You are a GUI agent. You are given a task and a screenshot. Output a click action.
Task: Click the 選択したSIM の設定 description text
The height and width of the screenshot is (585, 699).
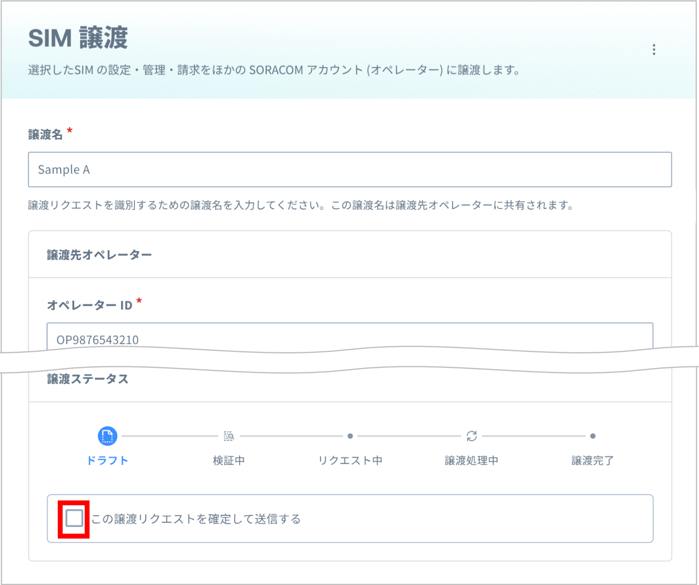click(x=274, y=70)
